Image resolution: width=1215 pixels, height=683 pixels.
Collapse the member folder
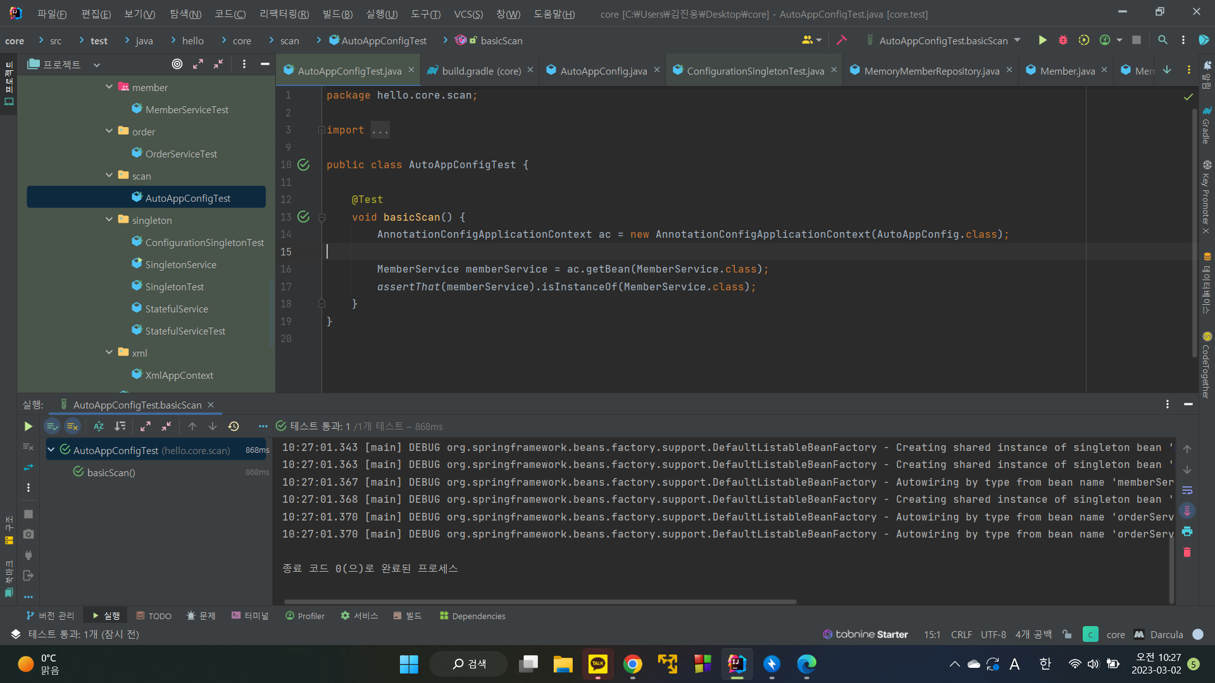(109, 87)
